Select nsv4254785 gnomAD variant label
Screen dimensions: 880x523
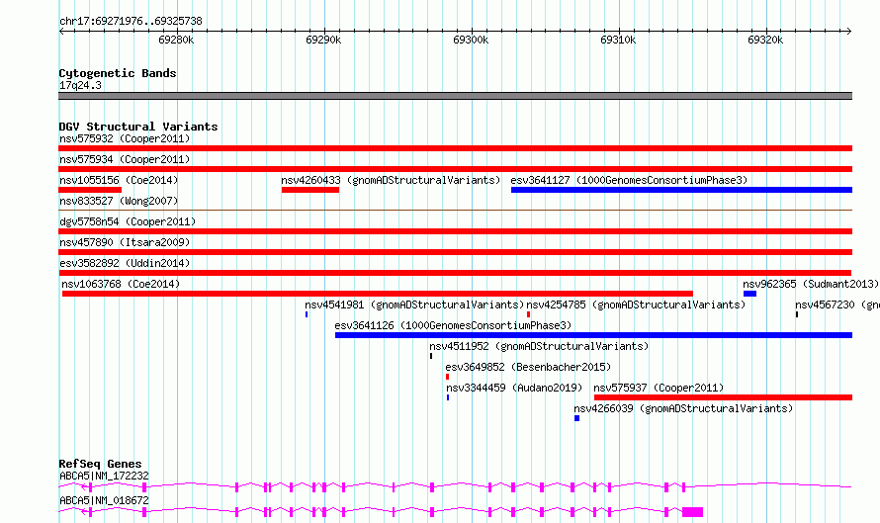[x=636, y=305]
